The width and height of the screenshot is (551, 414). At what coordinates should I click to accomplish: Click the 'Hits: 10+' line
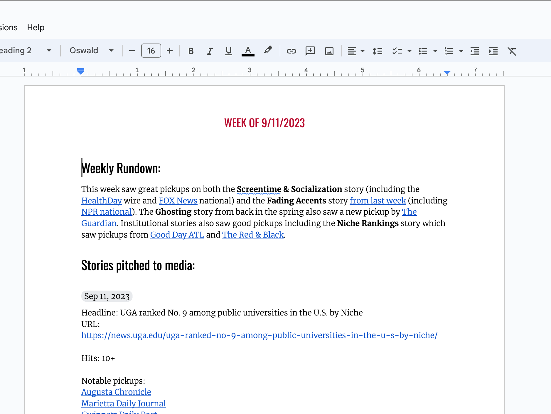[98, 358]
